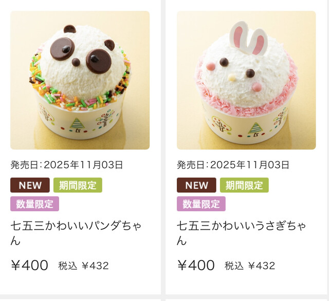Screen dimensions: 329x301
Task: Click the NEW badge on rabbit item
Action: 196,185
